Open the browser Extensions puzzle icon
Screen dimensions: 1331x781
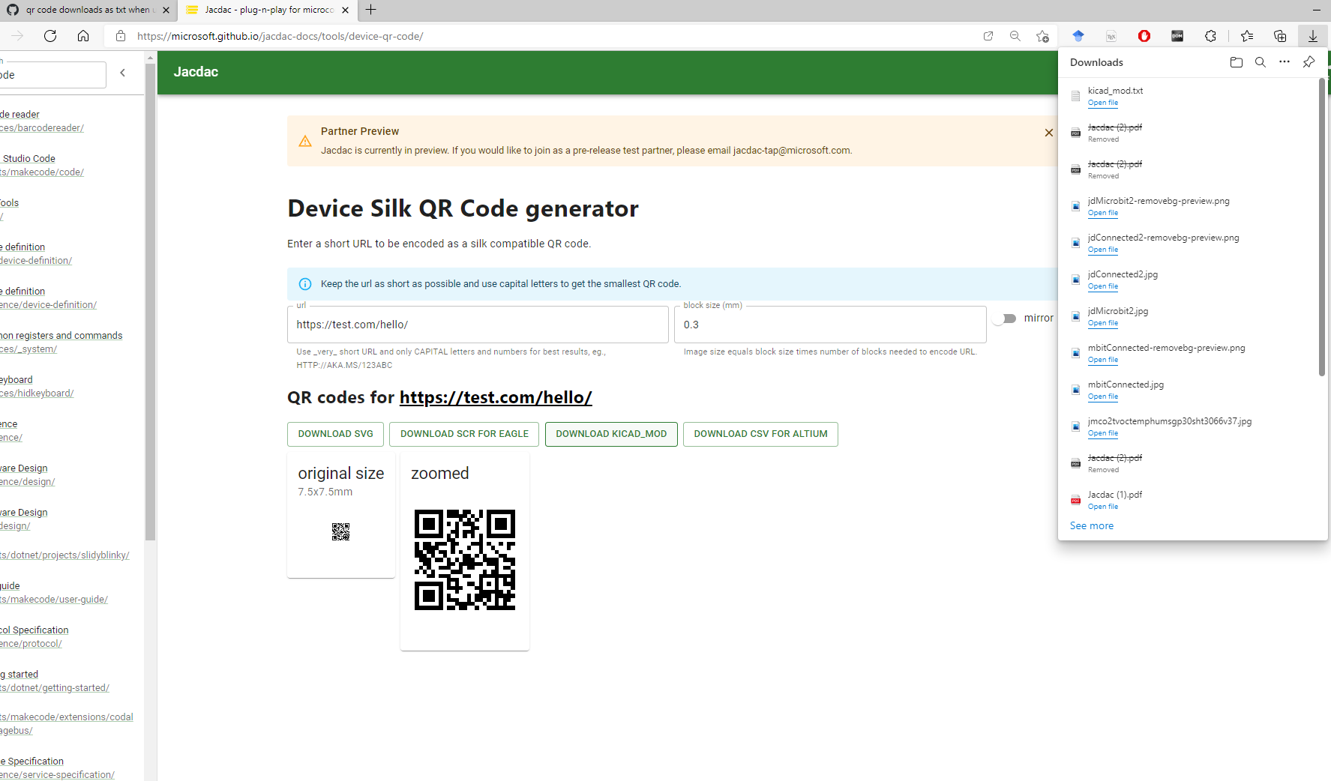[x=1210, y=35]
